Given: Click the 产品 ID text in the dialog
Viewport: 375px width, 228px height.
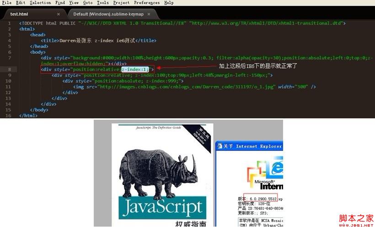Looking at the screenshot, I should click(260, 208).
